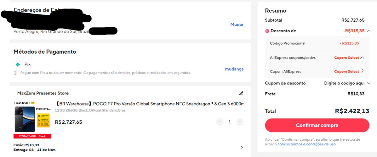This screenshot has height=157, width=377.
Task: Collapse the Desconto de section
Action: coord(368,31)
